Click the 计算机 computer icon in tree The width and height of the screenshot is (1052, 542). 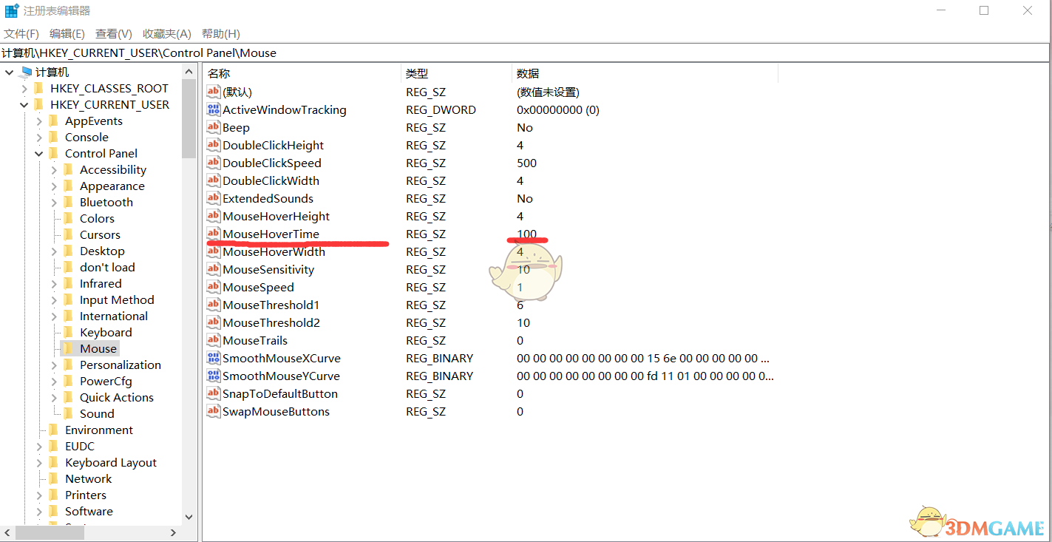(25, 72)
